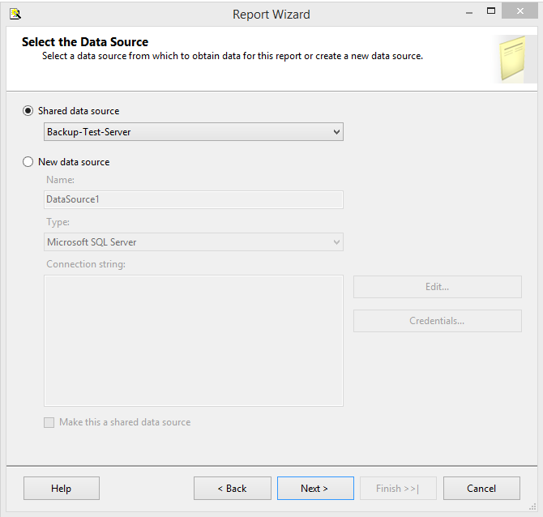Click the DataSource1 name field
The height and width of the screenshot is (517, 543).
[193, 199]
